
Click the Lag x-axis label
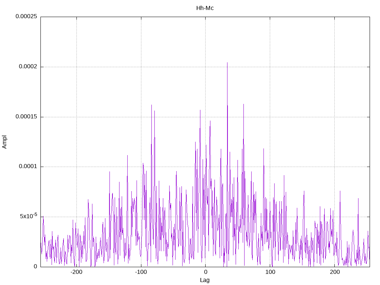[x=205, y=280]
